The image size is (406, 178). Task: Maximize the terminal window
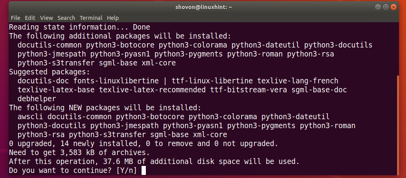click(x=386, y=7)
